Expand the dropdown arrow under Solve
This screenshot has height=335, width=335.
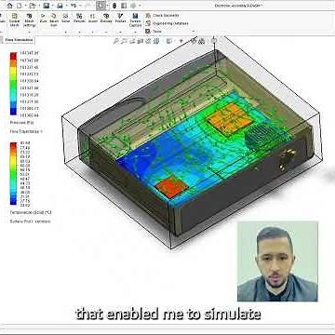65,32
